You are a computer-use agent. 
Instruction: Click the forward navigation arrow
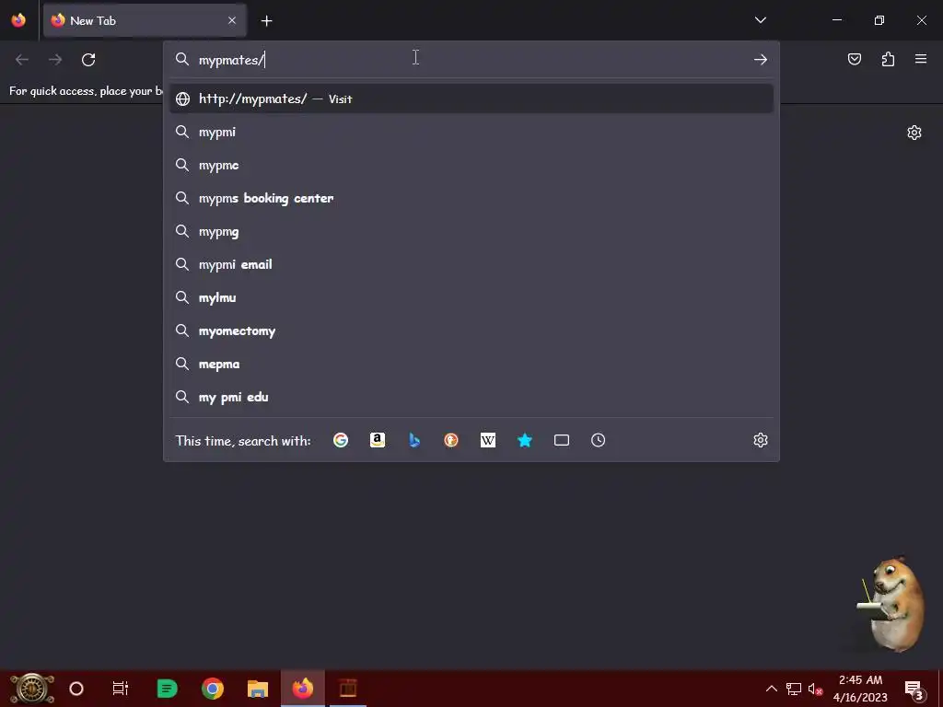point(55,60)
